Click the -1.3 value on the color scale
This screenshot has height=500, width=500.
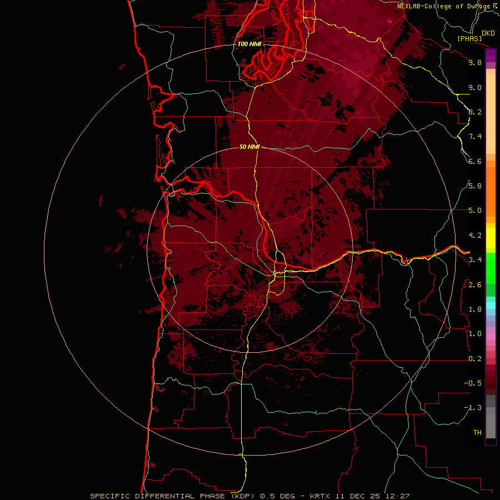473,408
